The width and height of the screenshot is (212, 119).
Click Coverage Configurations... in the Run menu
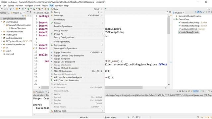[66, 48]
